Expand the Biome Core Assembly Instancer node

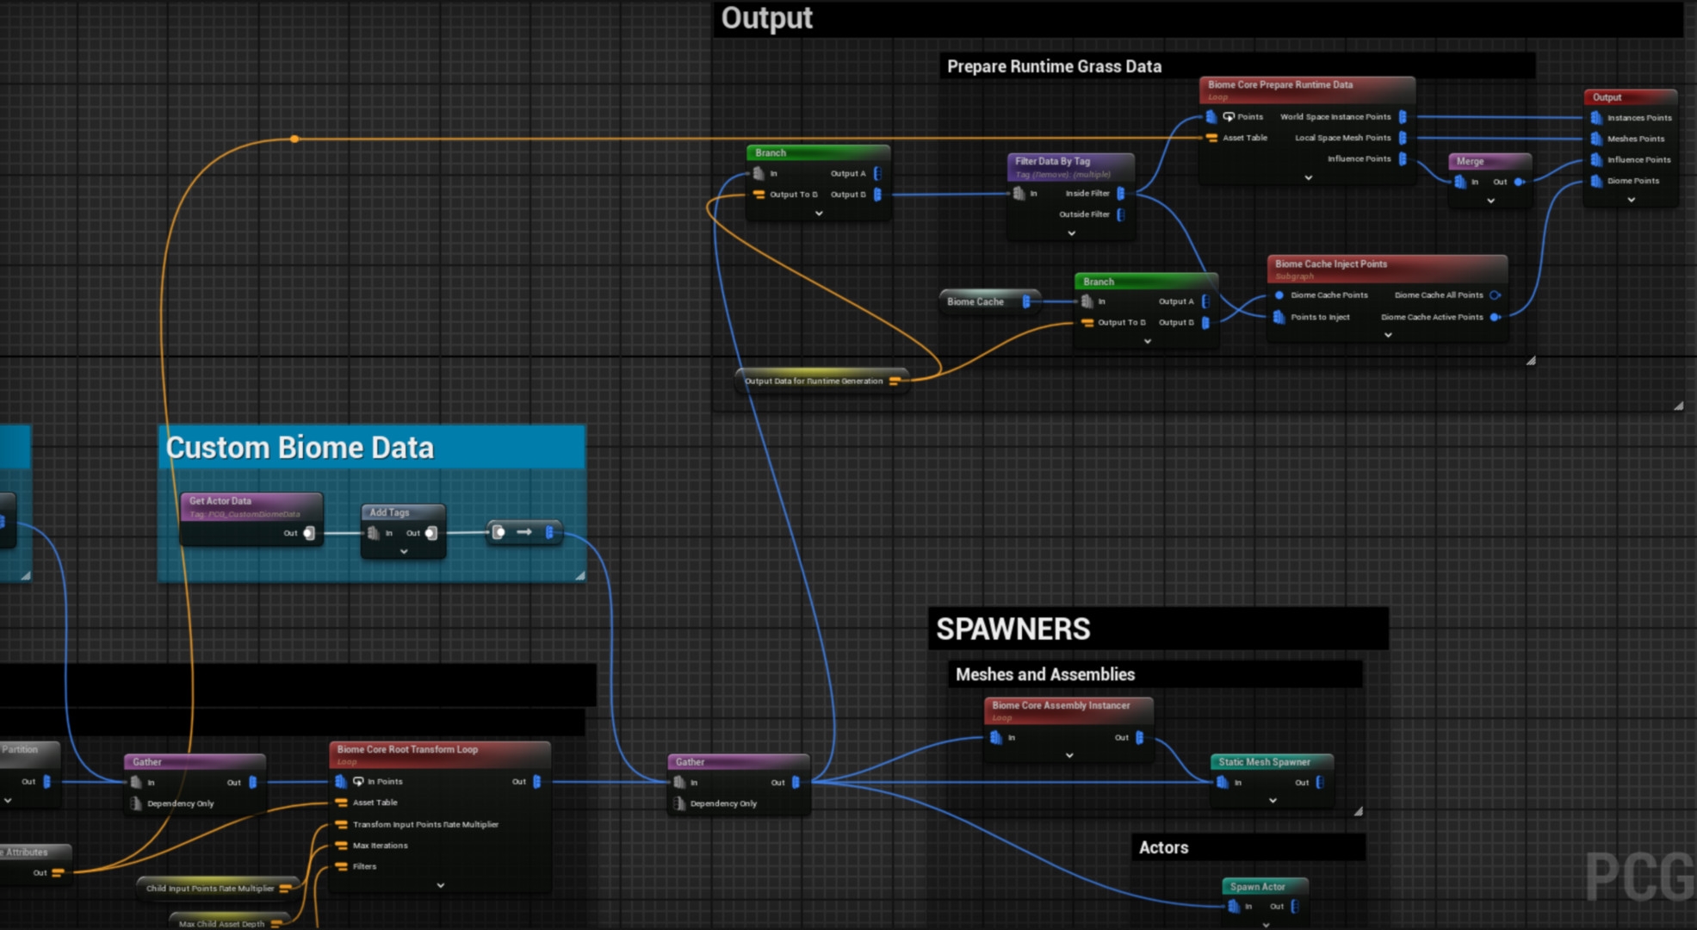click(x=1068, y=755)
